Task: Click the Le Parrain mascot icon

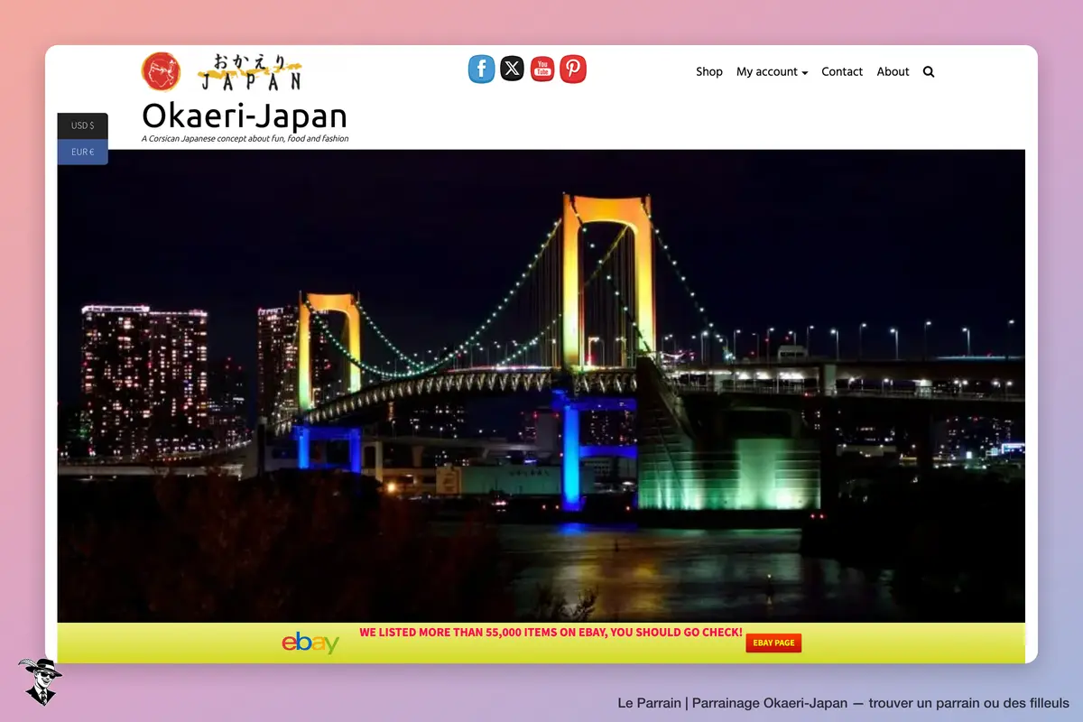Action: click(40, 680)
